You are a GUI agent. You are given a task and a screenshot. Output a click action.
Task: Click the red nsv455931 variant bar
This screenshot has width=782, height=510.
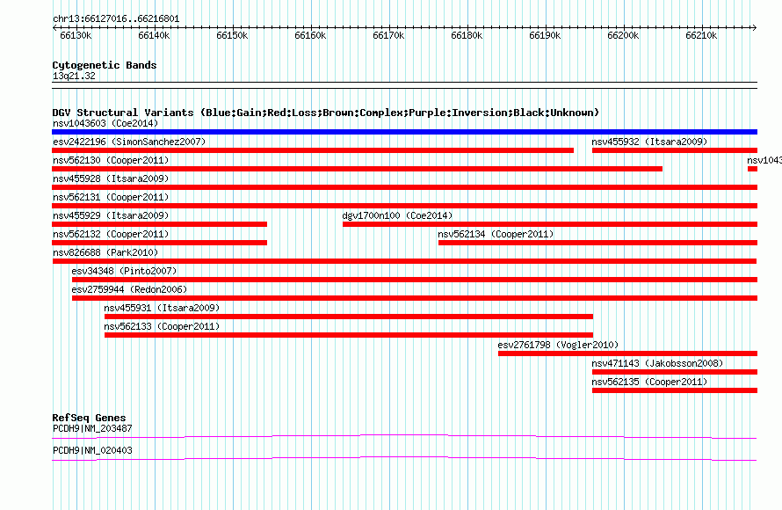pos(349,317)
